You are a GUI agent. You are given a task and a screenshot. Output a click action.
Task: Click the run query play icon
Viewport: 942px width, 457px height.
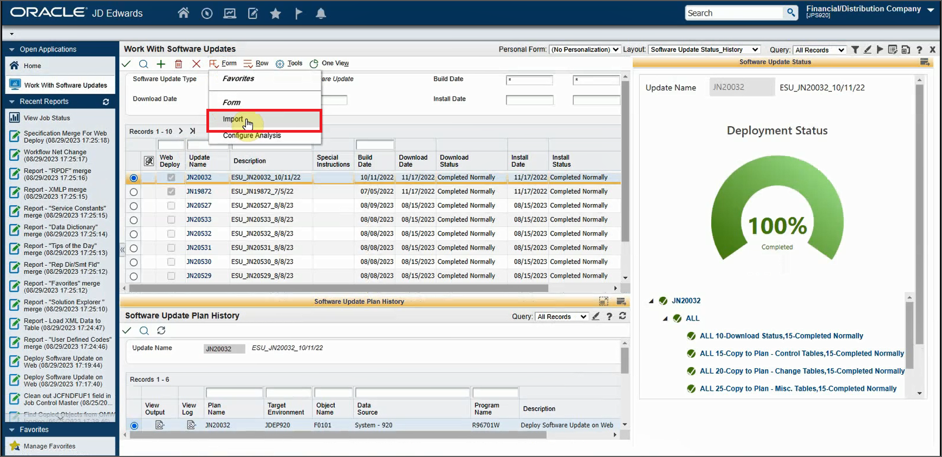tap(880, 49)
